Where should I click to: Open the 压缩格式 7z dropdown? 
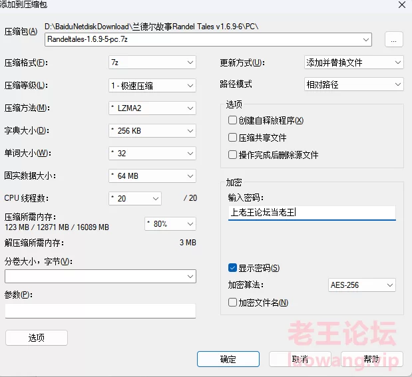152,63
